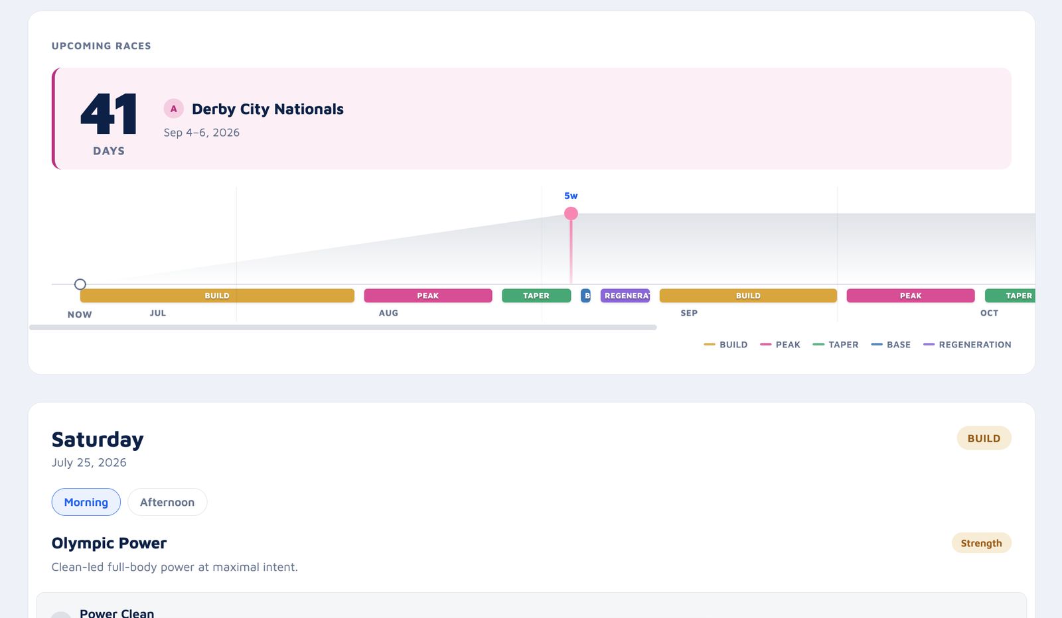Switch to the Morning session tab
The height and width of the screenshot is (618, 1062).
(86, 502)
